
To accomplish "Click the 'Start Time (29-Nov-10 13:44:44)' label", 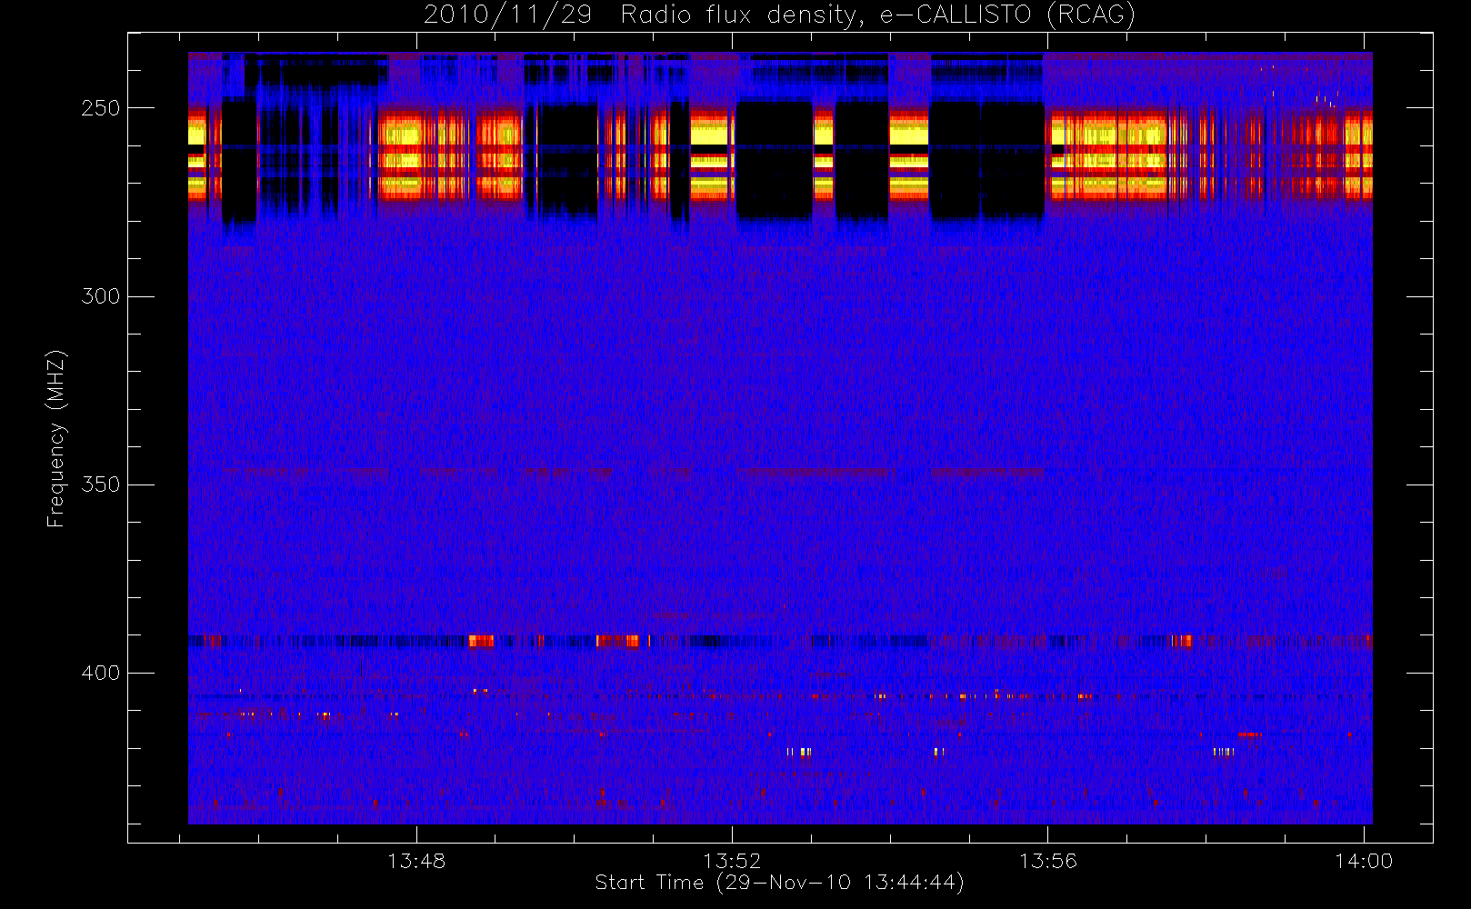I will (779, 883).
